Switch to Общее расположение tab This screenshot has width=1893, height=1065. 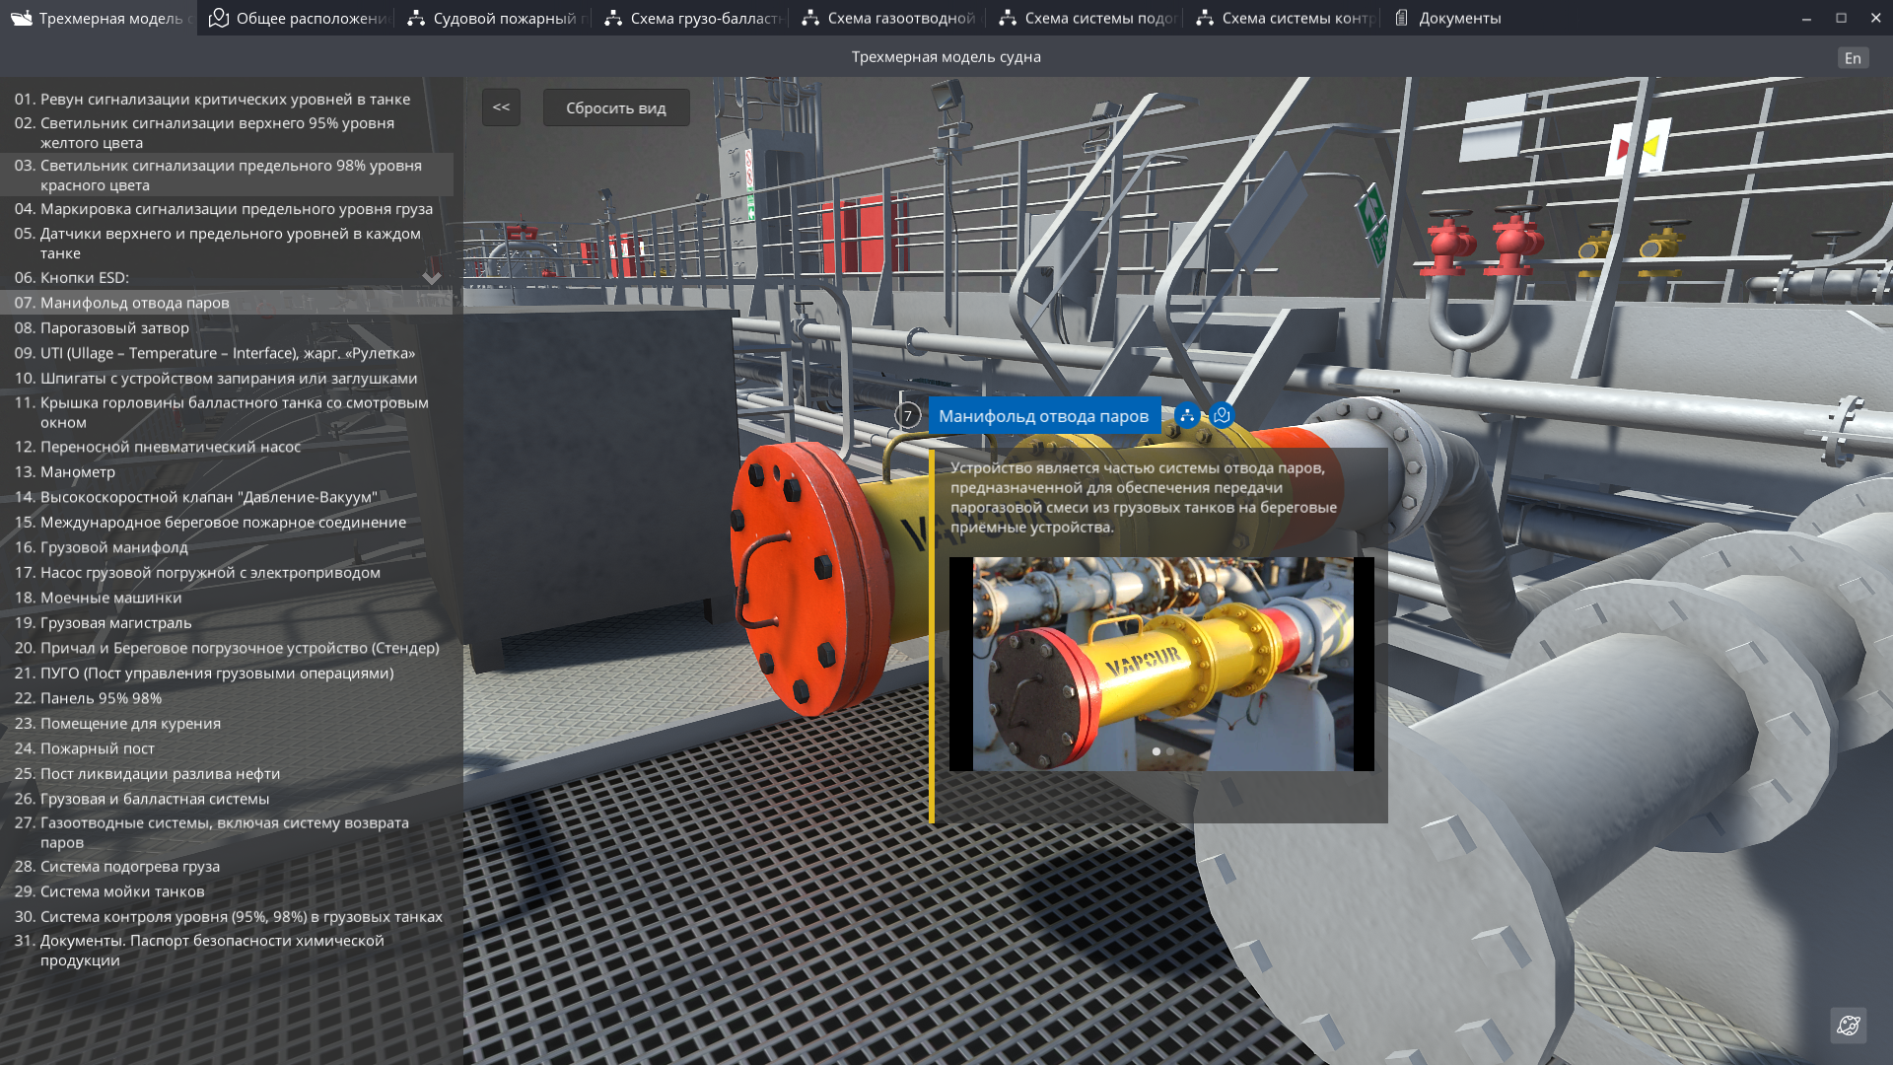click(296, 18)
